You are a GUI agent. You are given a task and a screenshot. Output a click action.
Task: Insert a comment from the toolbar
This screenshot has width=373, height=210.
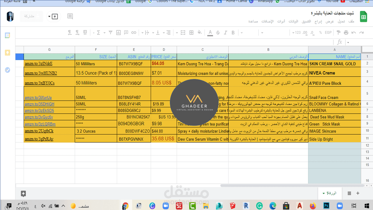126,33
